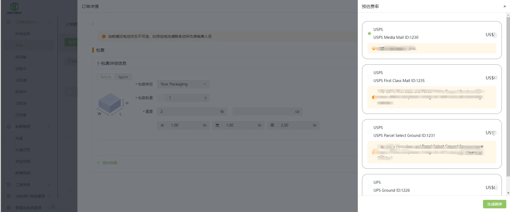510x212 pixels.
Task: Click the 邮费管理 sidebar icon
Action: (9, 127)
